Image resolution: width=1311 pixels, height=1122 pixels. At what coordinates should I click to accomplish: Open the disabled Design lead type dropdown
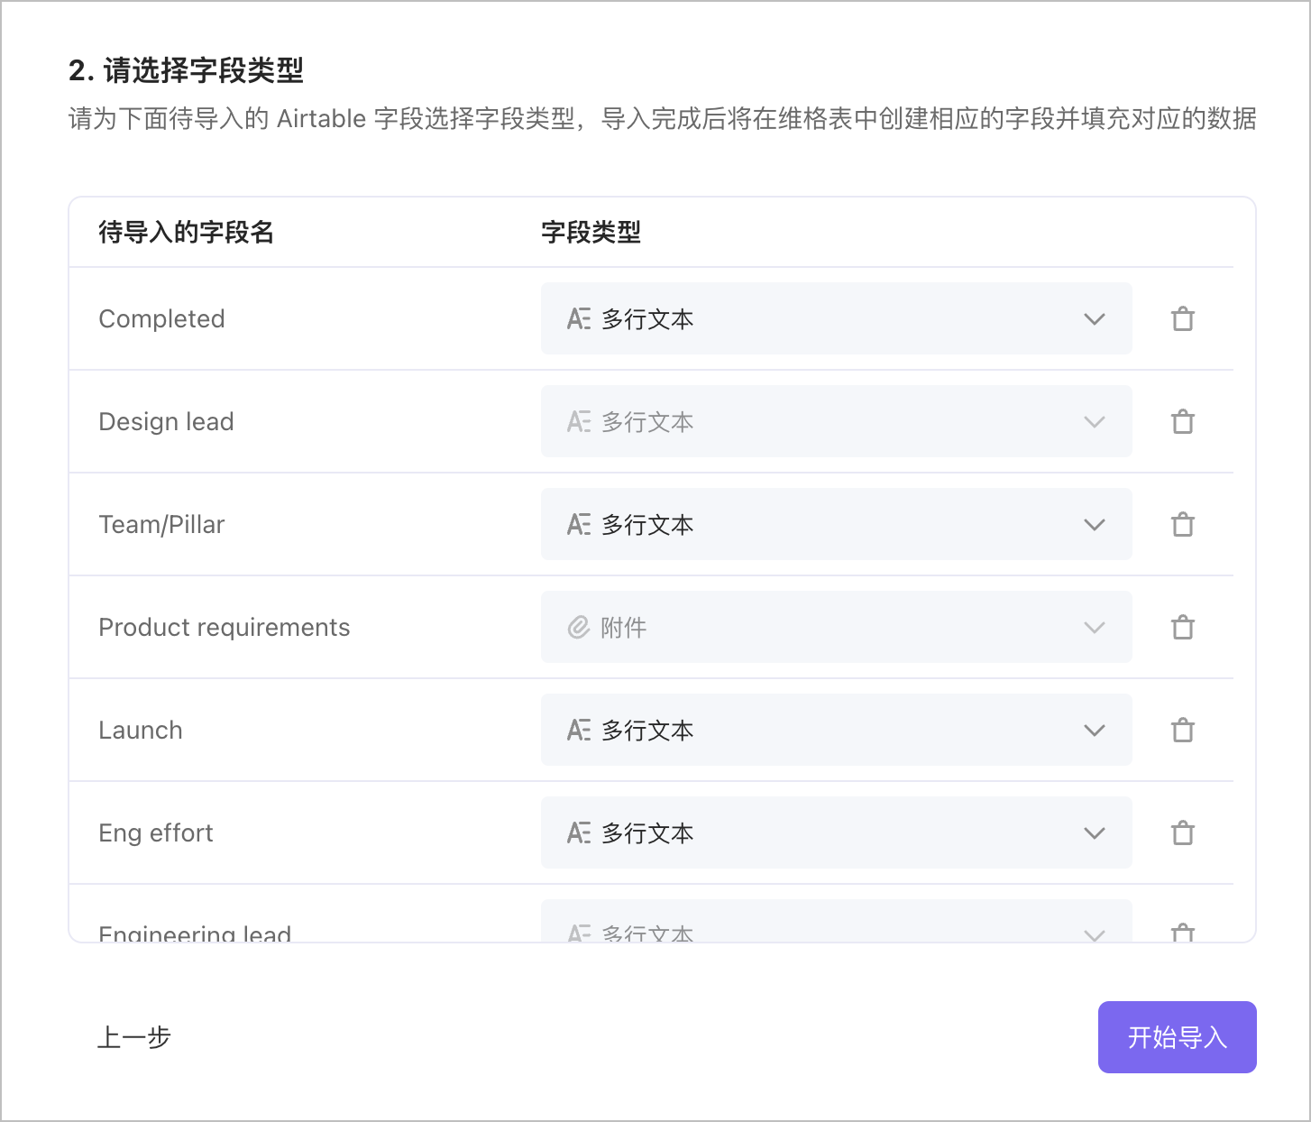tap(1094, 421)
